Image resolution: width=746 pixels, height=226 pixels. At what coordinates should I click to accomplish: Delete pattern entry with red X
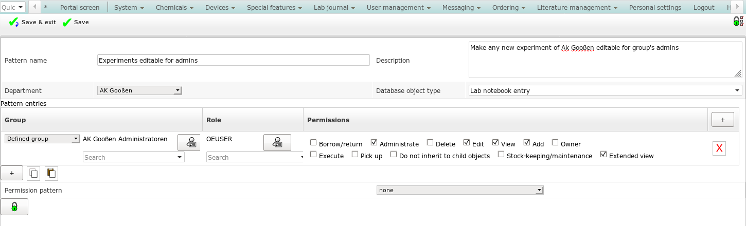(x=719, y=148)
